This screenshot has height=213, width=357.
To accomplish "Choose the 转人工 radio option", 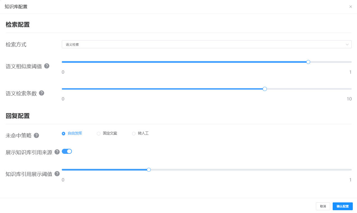I will pos(134,133).
